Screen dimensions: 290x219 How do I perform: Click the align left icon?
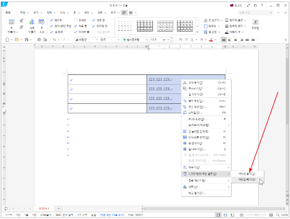click(230, 40)
